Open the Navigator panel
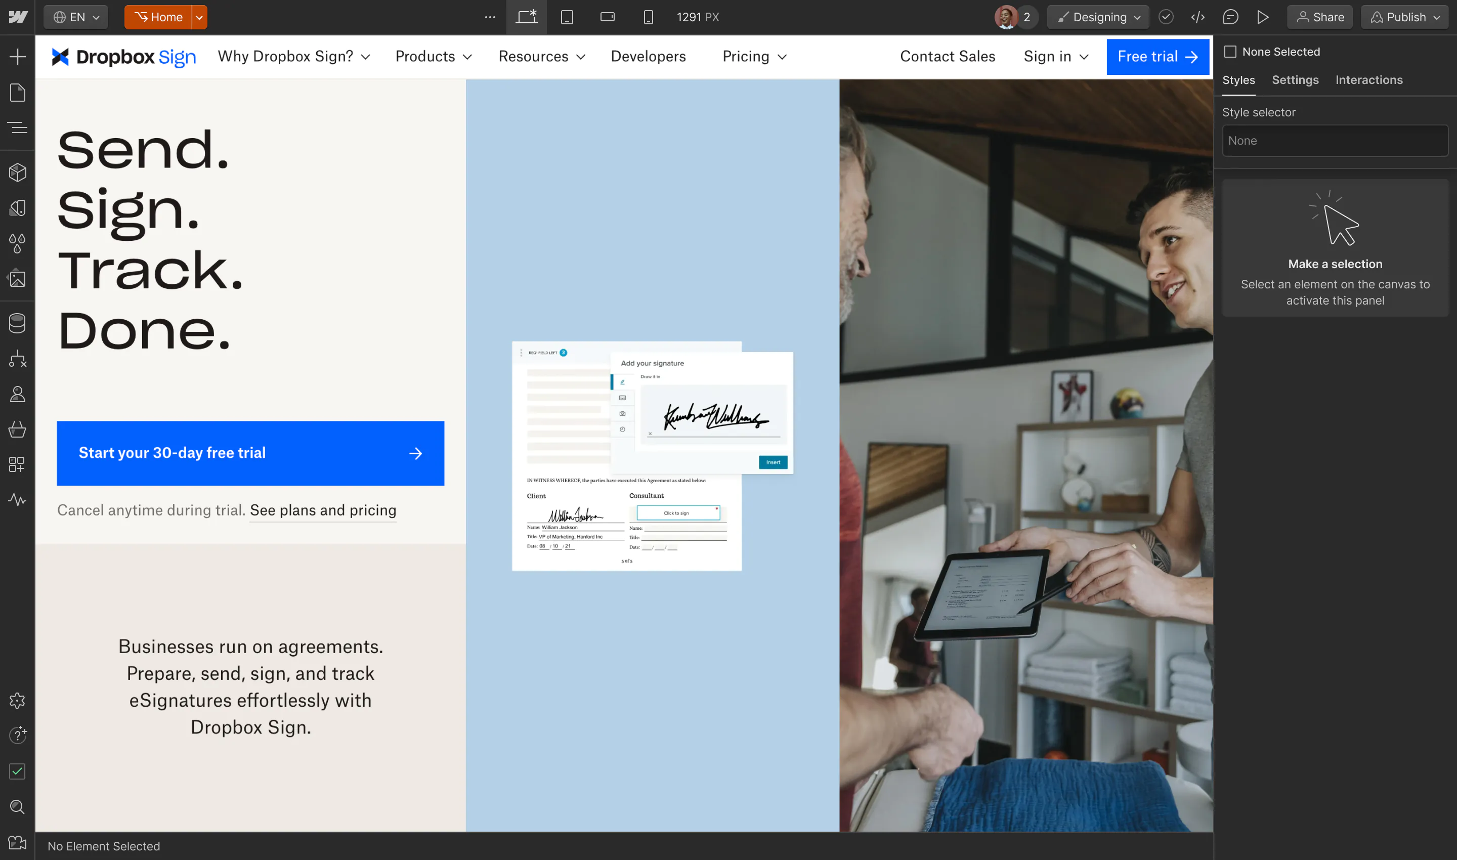Viewport: 1457px width, 860px height. (17, 127)
